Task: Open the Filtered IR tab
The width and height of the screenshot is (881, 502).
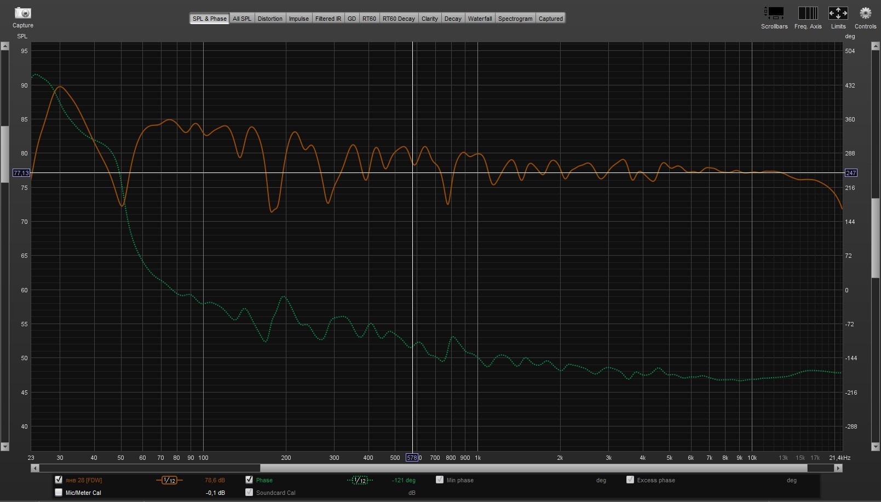Action: (328, 19)
